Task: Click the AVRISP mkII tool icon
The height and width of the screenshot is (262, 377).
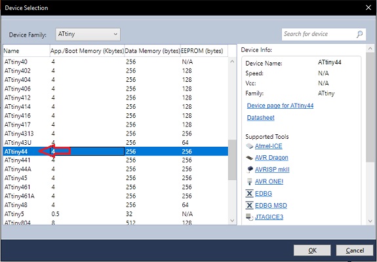Action: pos(250,170)
